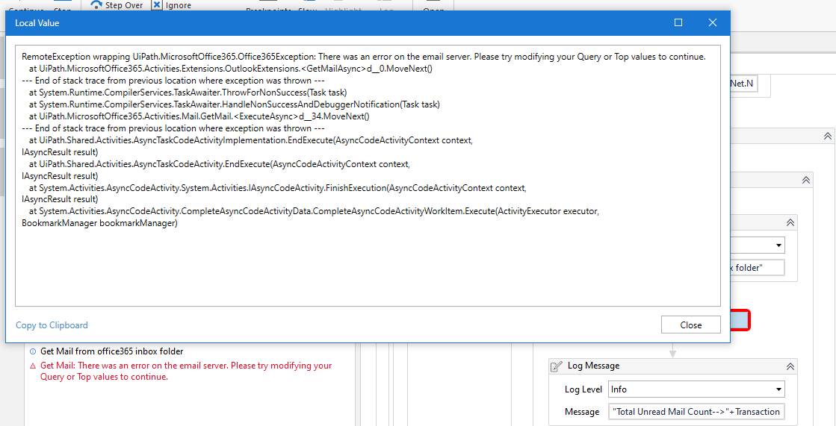Click the Net.N text box in workflow
The height and width of the screenshot is (426, 836).
click(744, 84)
